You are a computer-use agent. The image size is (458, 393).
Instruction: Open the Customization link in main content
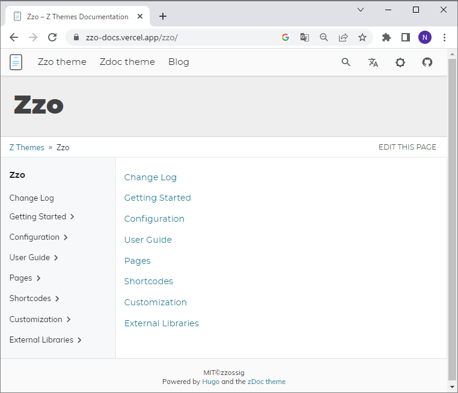pos(155,302)
